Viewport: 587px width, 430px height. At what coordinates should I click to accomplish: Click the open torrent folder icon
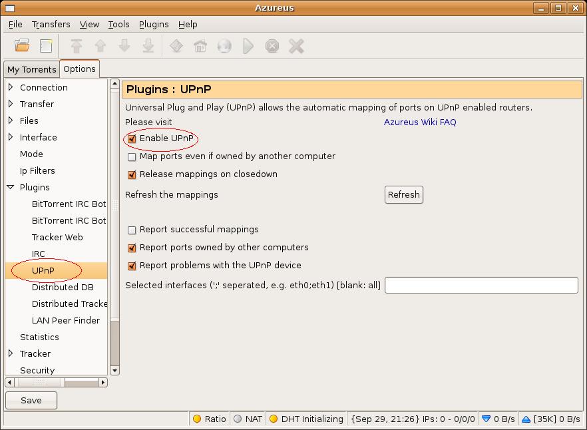tap(22, 46)
